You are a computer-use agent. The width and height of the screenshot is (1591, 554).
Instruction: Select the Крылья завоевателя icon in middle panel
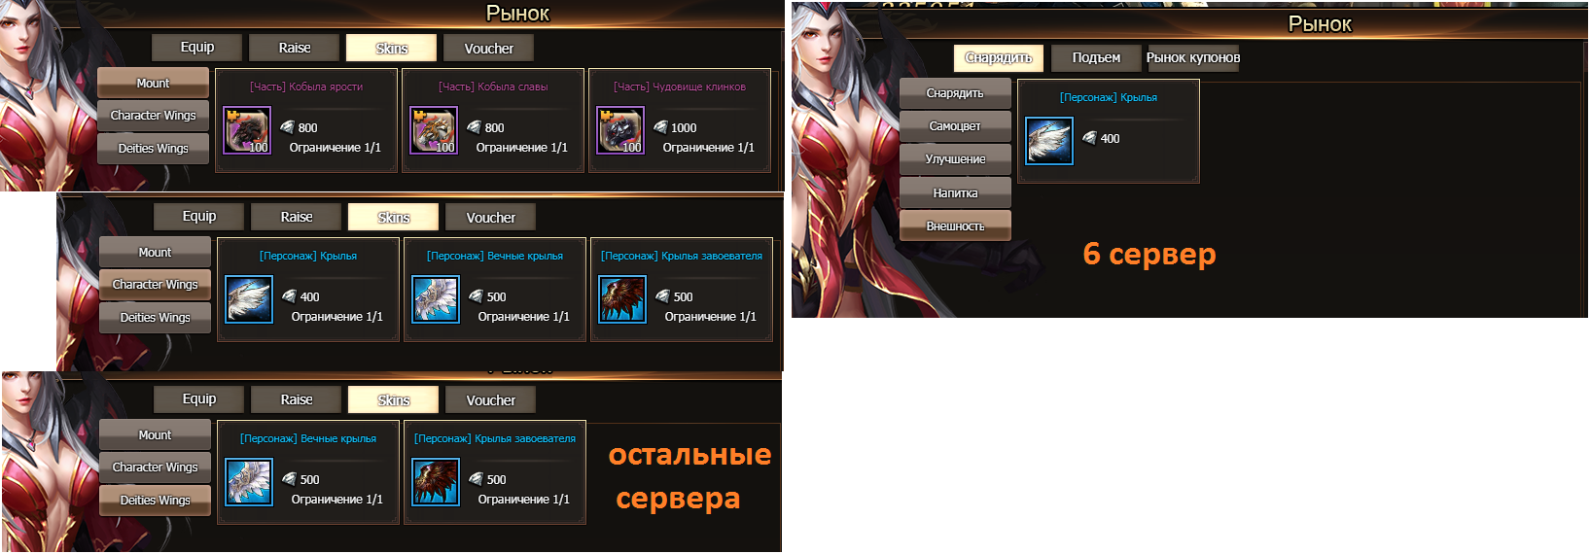coord(622,299)
